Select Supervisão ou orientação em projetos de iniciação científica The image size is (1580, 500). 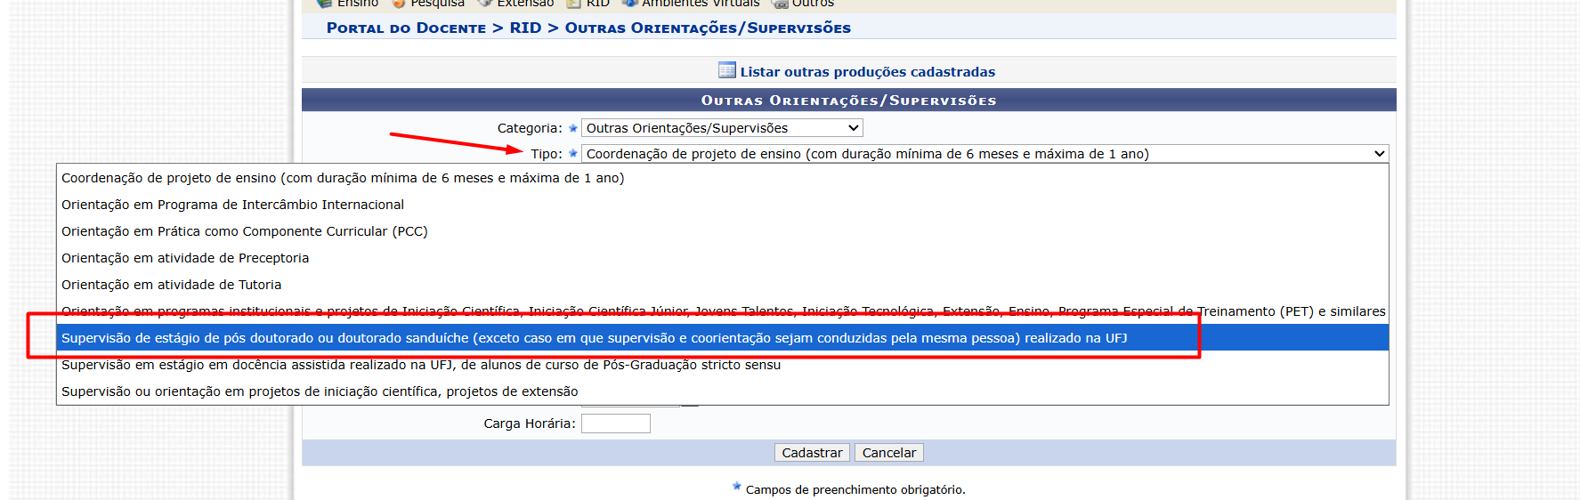click(722, 391)
